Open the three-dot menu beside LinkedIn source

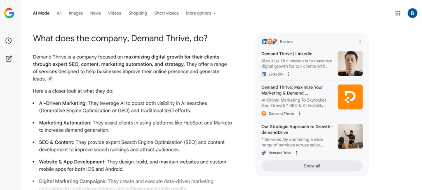(x=288, y=74)
